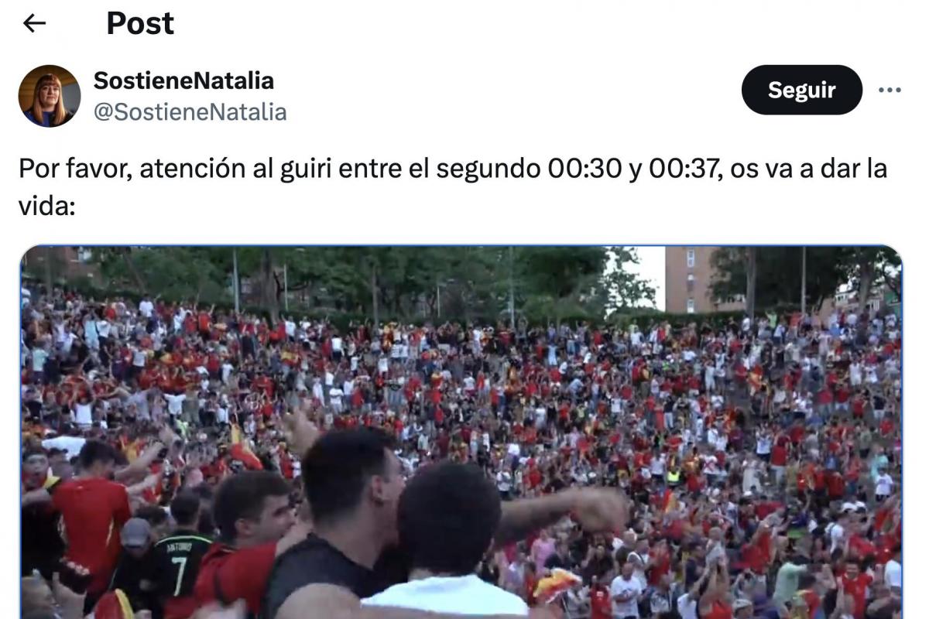Open SostieneNatalia's profile avatar picture
The height and width of the screenshot is (619, 929).
(50, 96)
